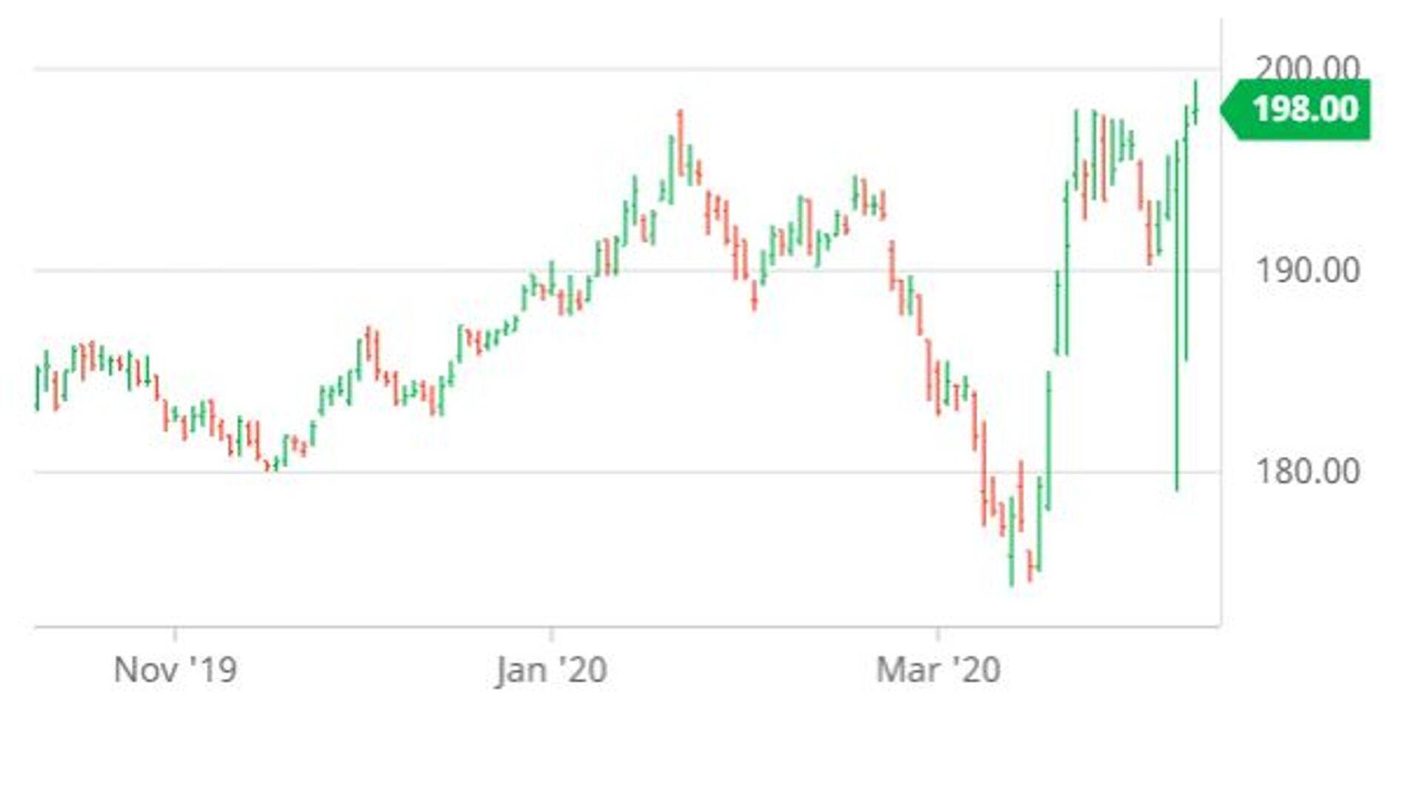This screenshot has height=790, width=1422.
Task: Select the last green bar at chart's right edge
Action: tap(1195, 104)
